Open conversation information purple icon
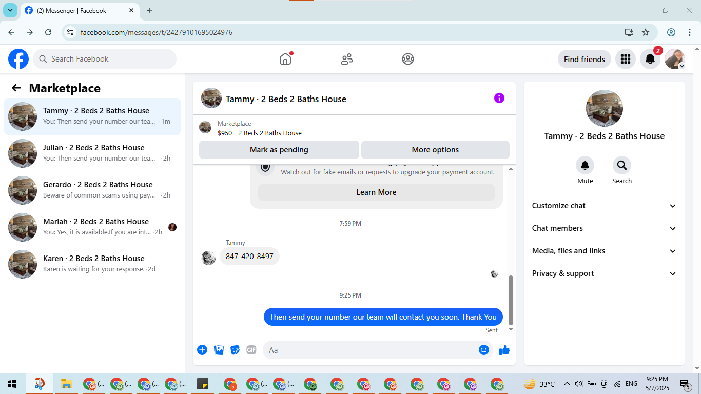 [499, 98]
